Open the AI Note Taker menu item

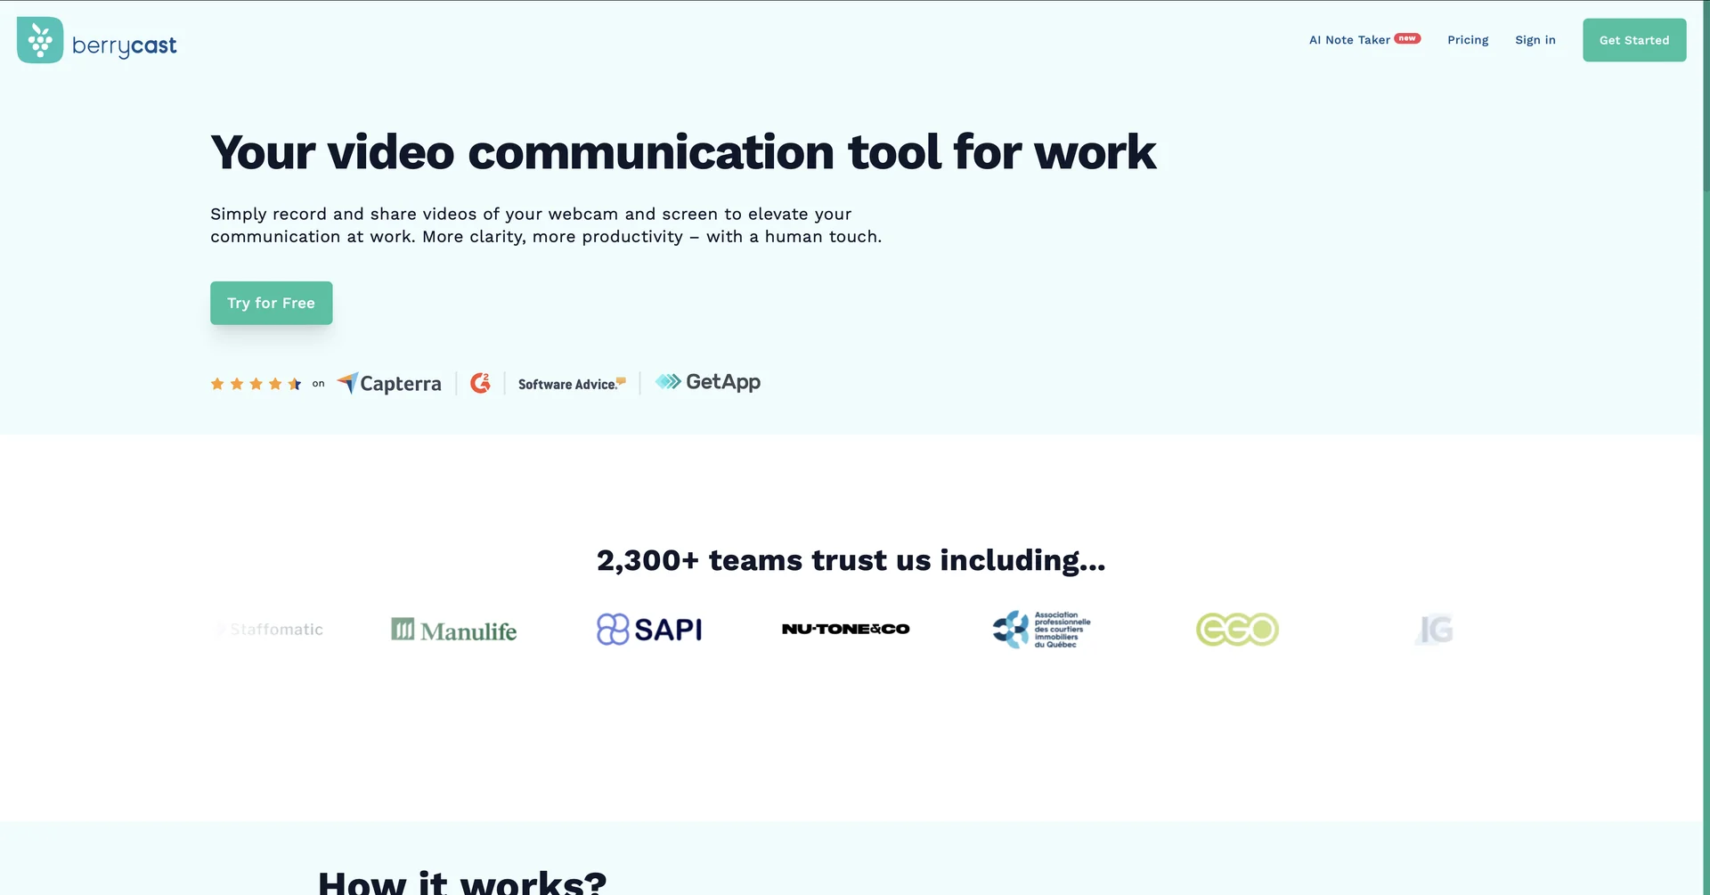(x=1364, y=40)
